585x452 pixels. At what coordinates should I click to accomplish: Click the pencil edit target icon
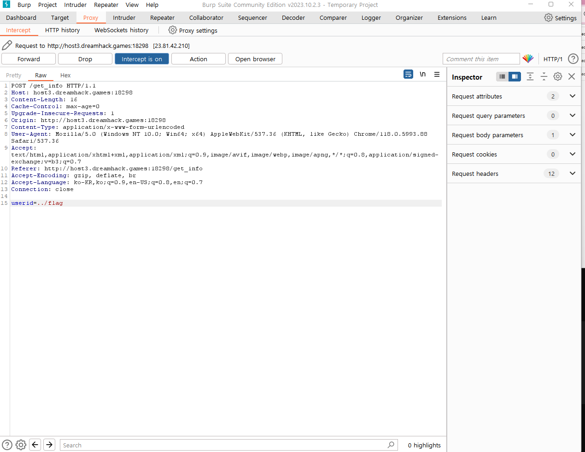[x=7, y=45]
